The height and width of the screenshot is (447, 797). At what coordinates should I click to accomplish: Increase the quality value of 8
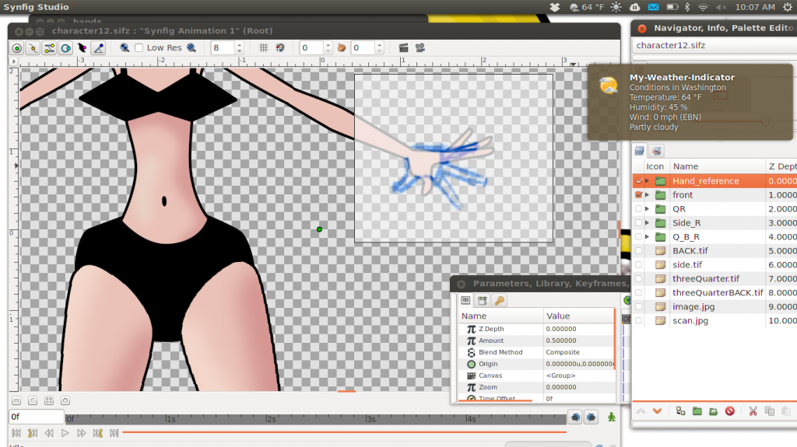[x=240, y=45]
